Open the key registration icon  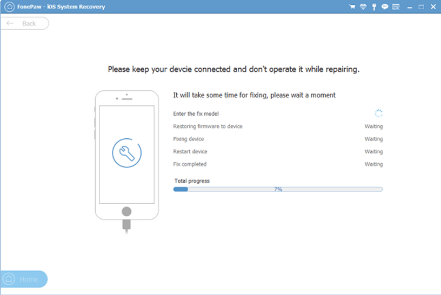[374, 6]
